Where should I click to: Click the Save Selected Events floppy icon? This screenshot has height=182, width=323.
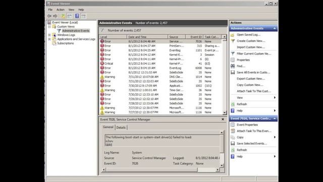click(233, 144)
